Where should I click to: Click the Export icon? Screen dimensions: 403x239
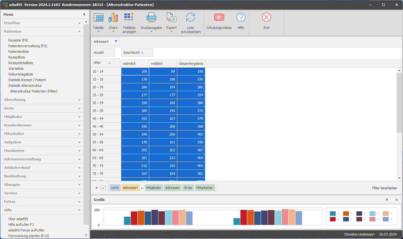(x=171, y=18)
